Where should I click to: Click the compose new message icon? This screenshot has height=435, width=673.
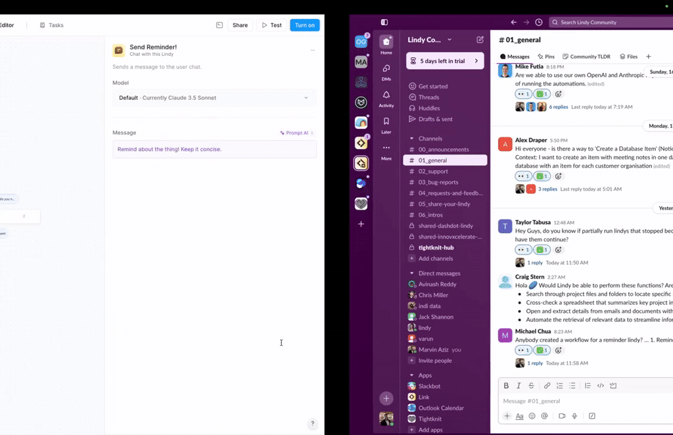[x=480, y=40]
